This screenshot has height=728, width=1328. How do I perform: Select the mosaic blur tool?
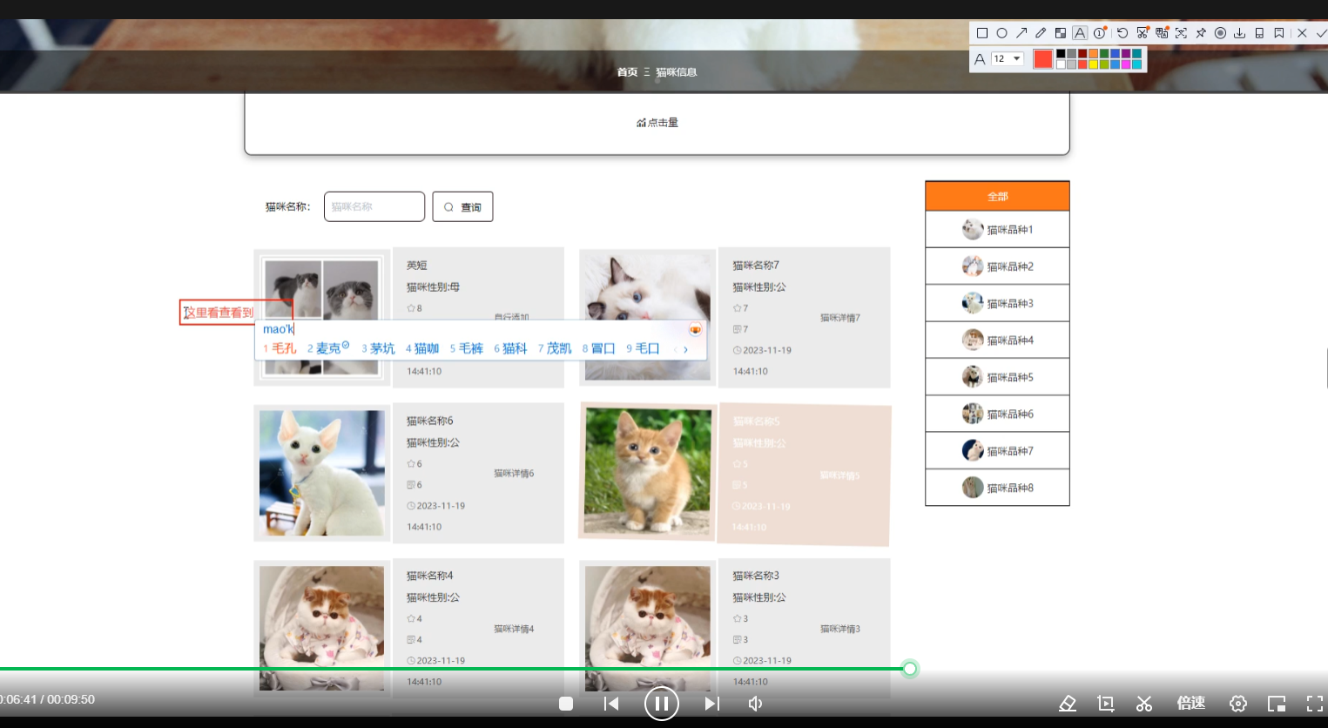click(x=1061, y=33)
